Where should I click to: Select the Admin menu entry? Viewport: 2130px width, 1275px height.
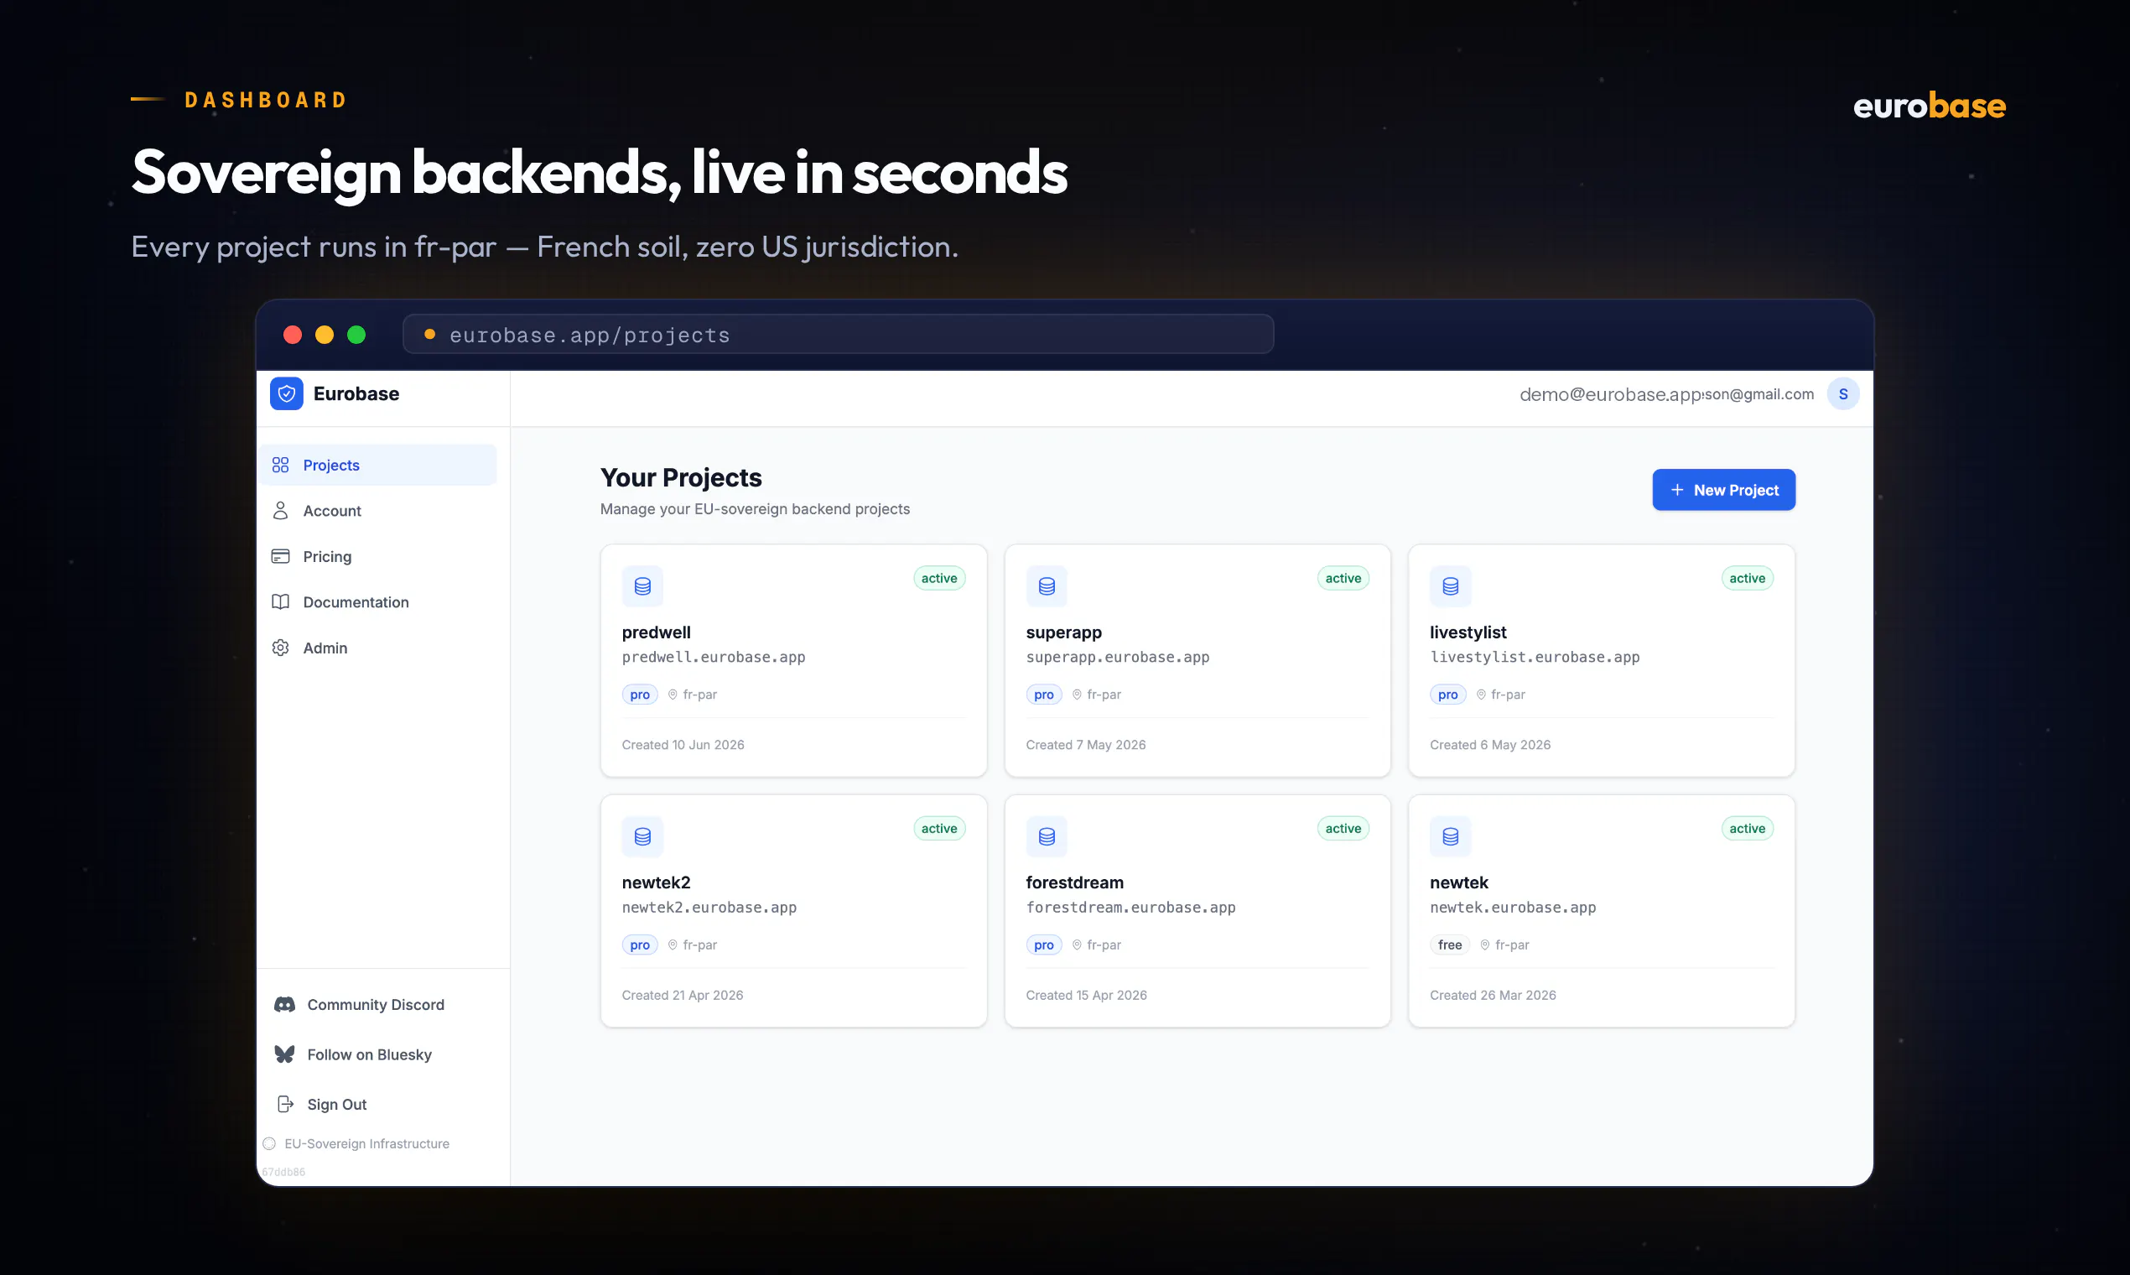(378, 648)
